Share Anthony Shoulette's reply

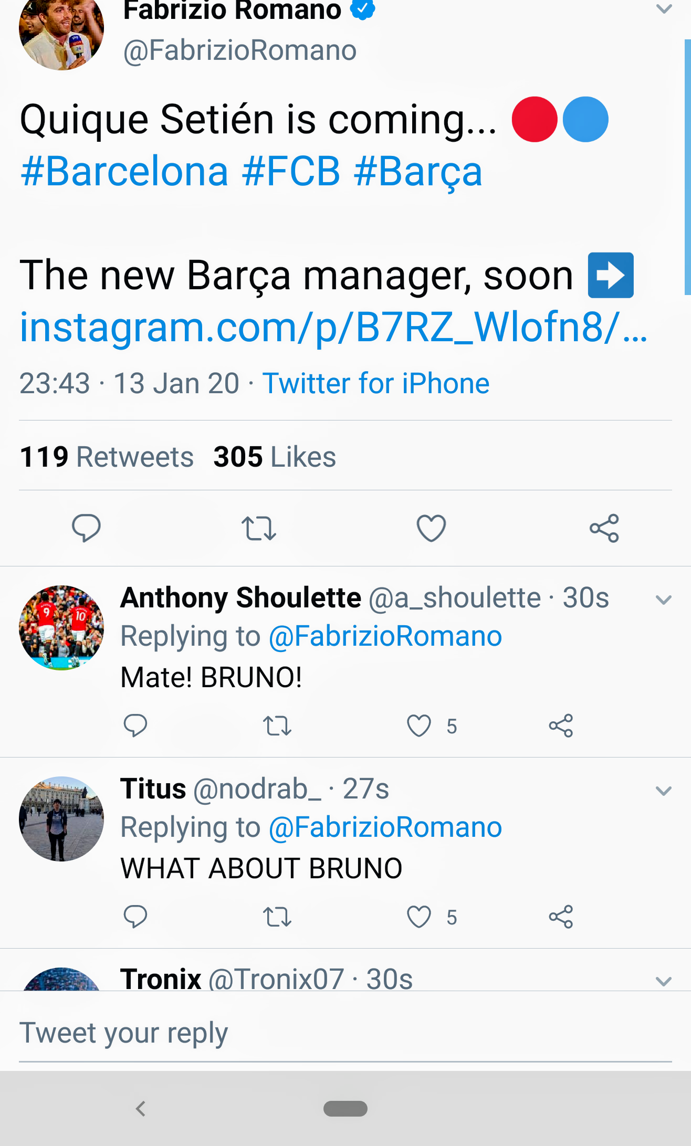click(x=561, y=726)
